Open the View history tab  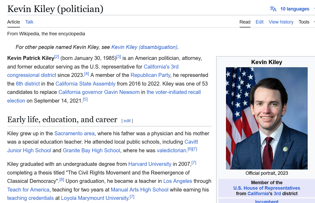point(281,22)
